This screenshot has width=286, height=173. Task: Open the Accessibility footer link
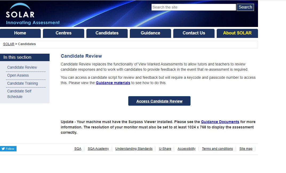point(187,149)
